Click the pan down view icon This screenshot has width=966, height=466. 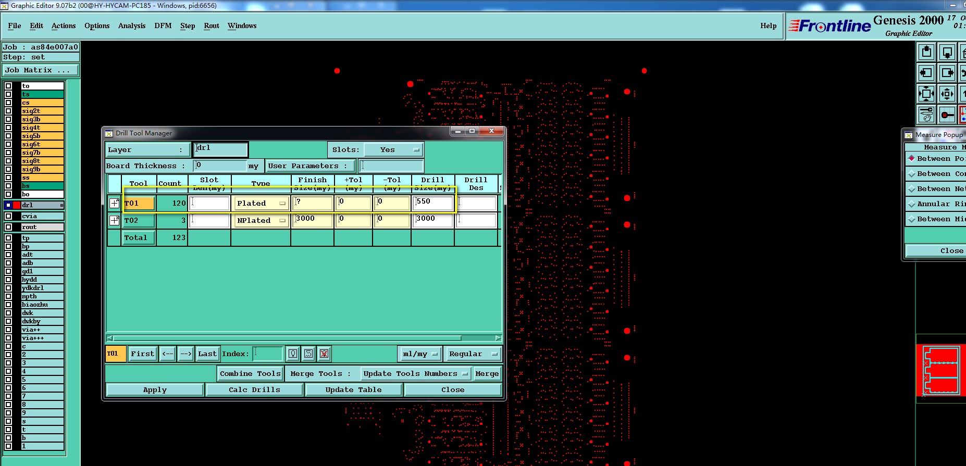click(947, 52)
